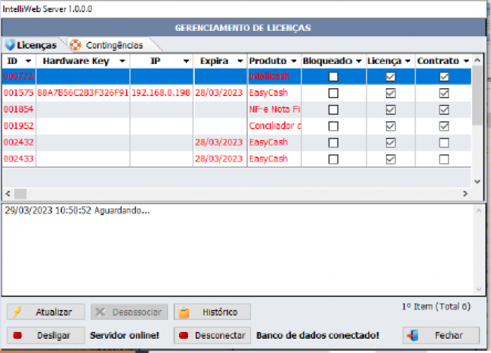
Task: Click grid horizontal scroll-right arrow
Action: coord(465,194)
